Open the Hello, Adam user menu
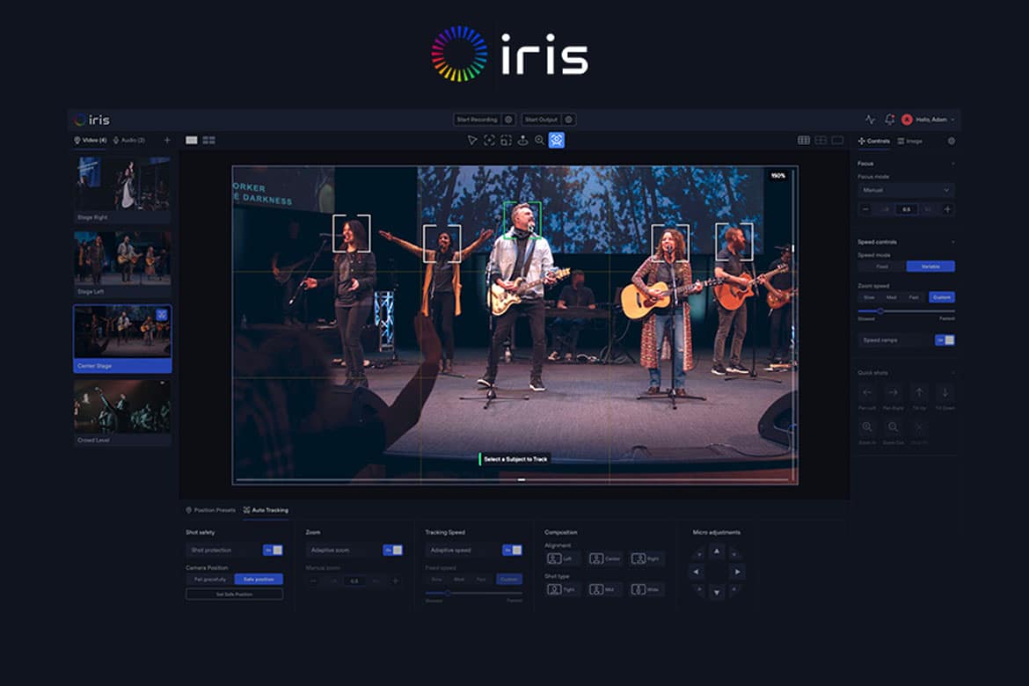 (932, 120)
